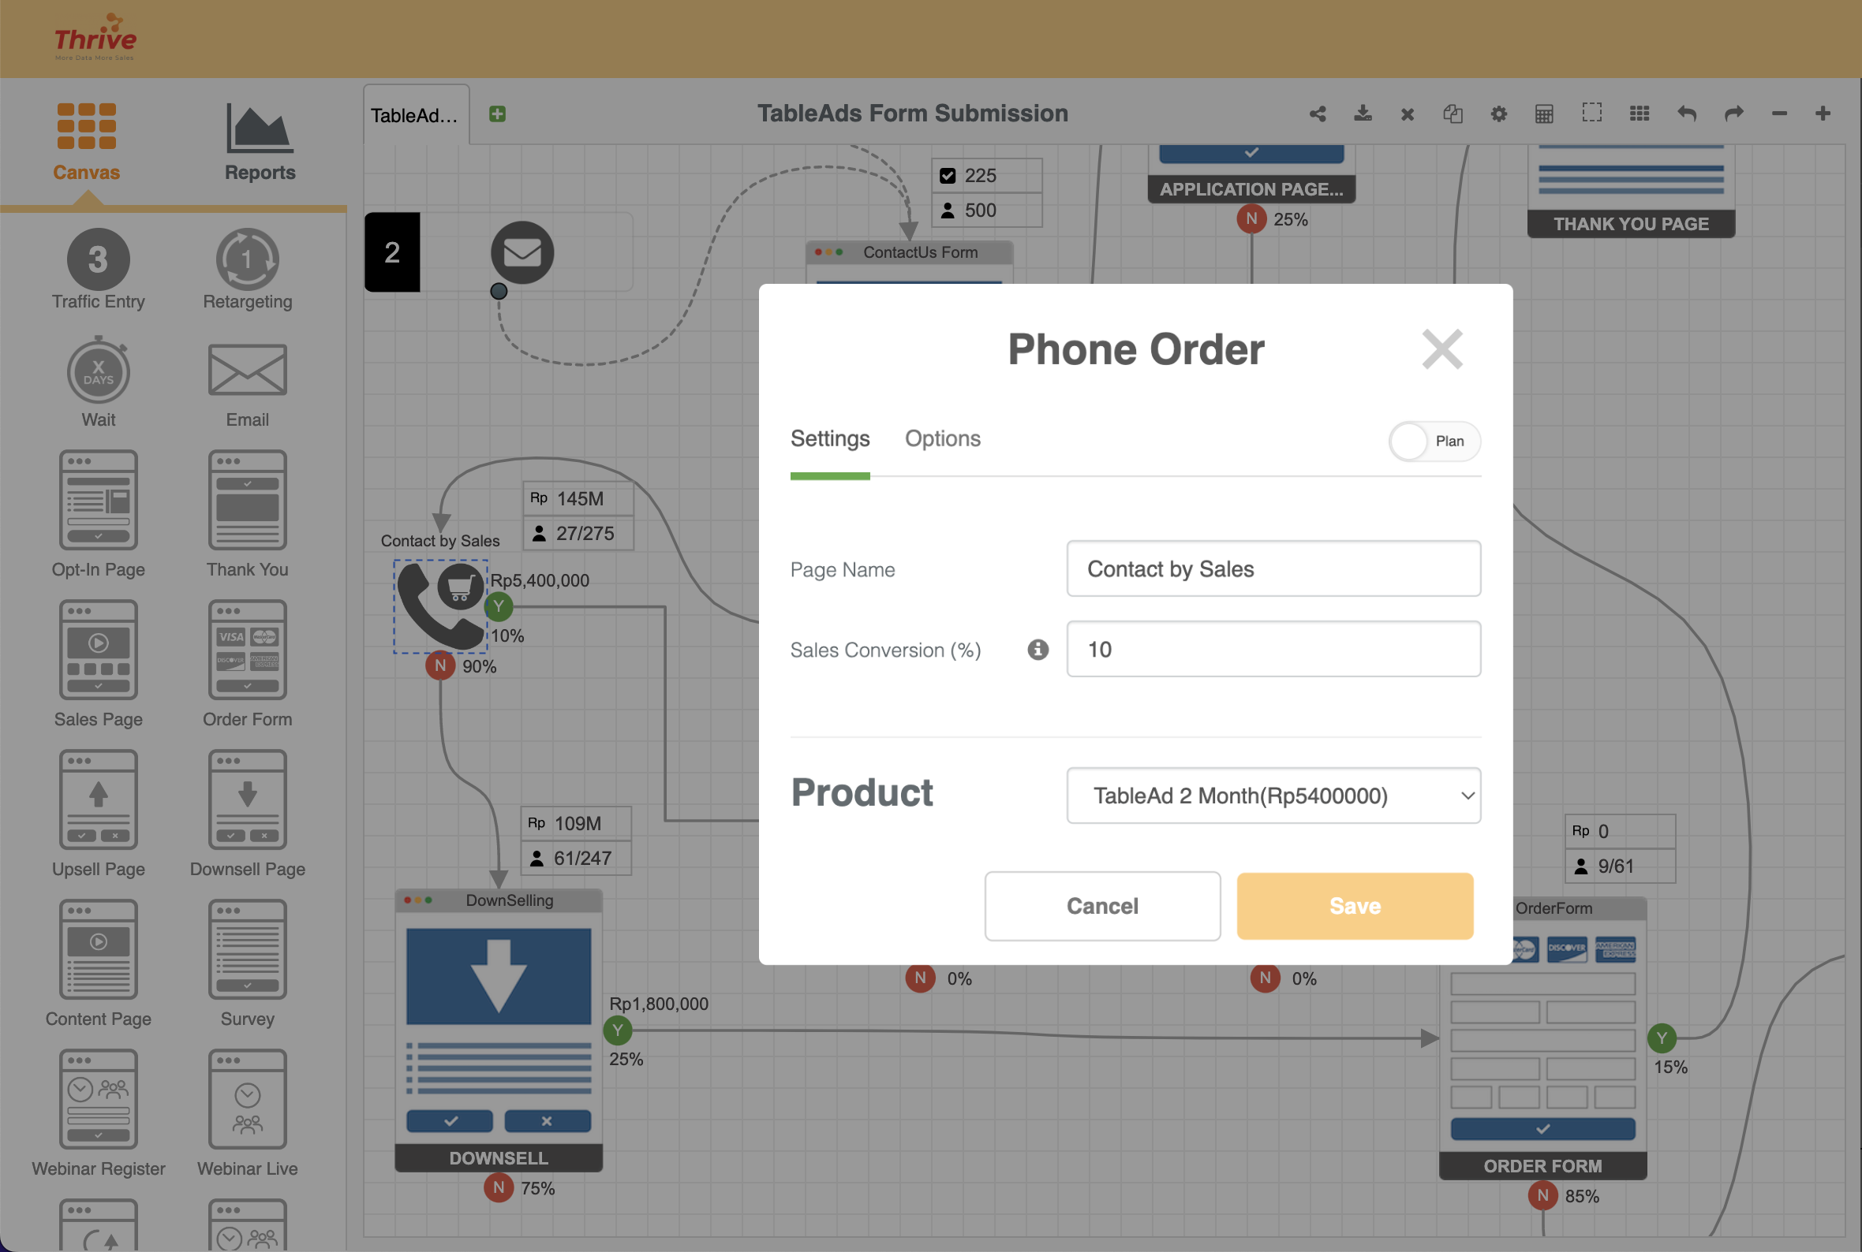Click the share icon in canvas toolbar
The height and width of the screenshot is (1252, 1862).
pyautogui.click(x=1318, y=114)
